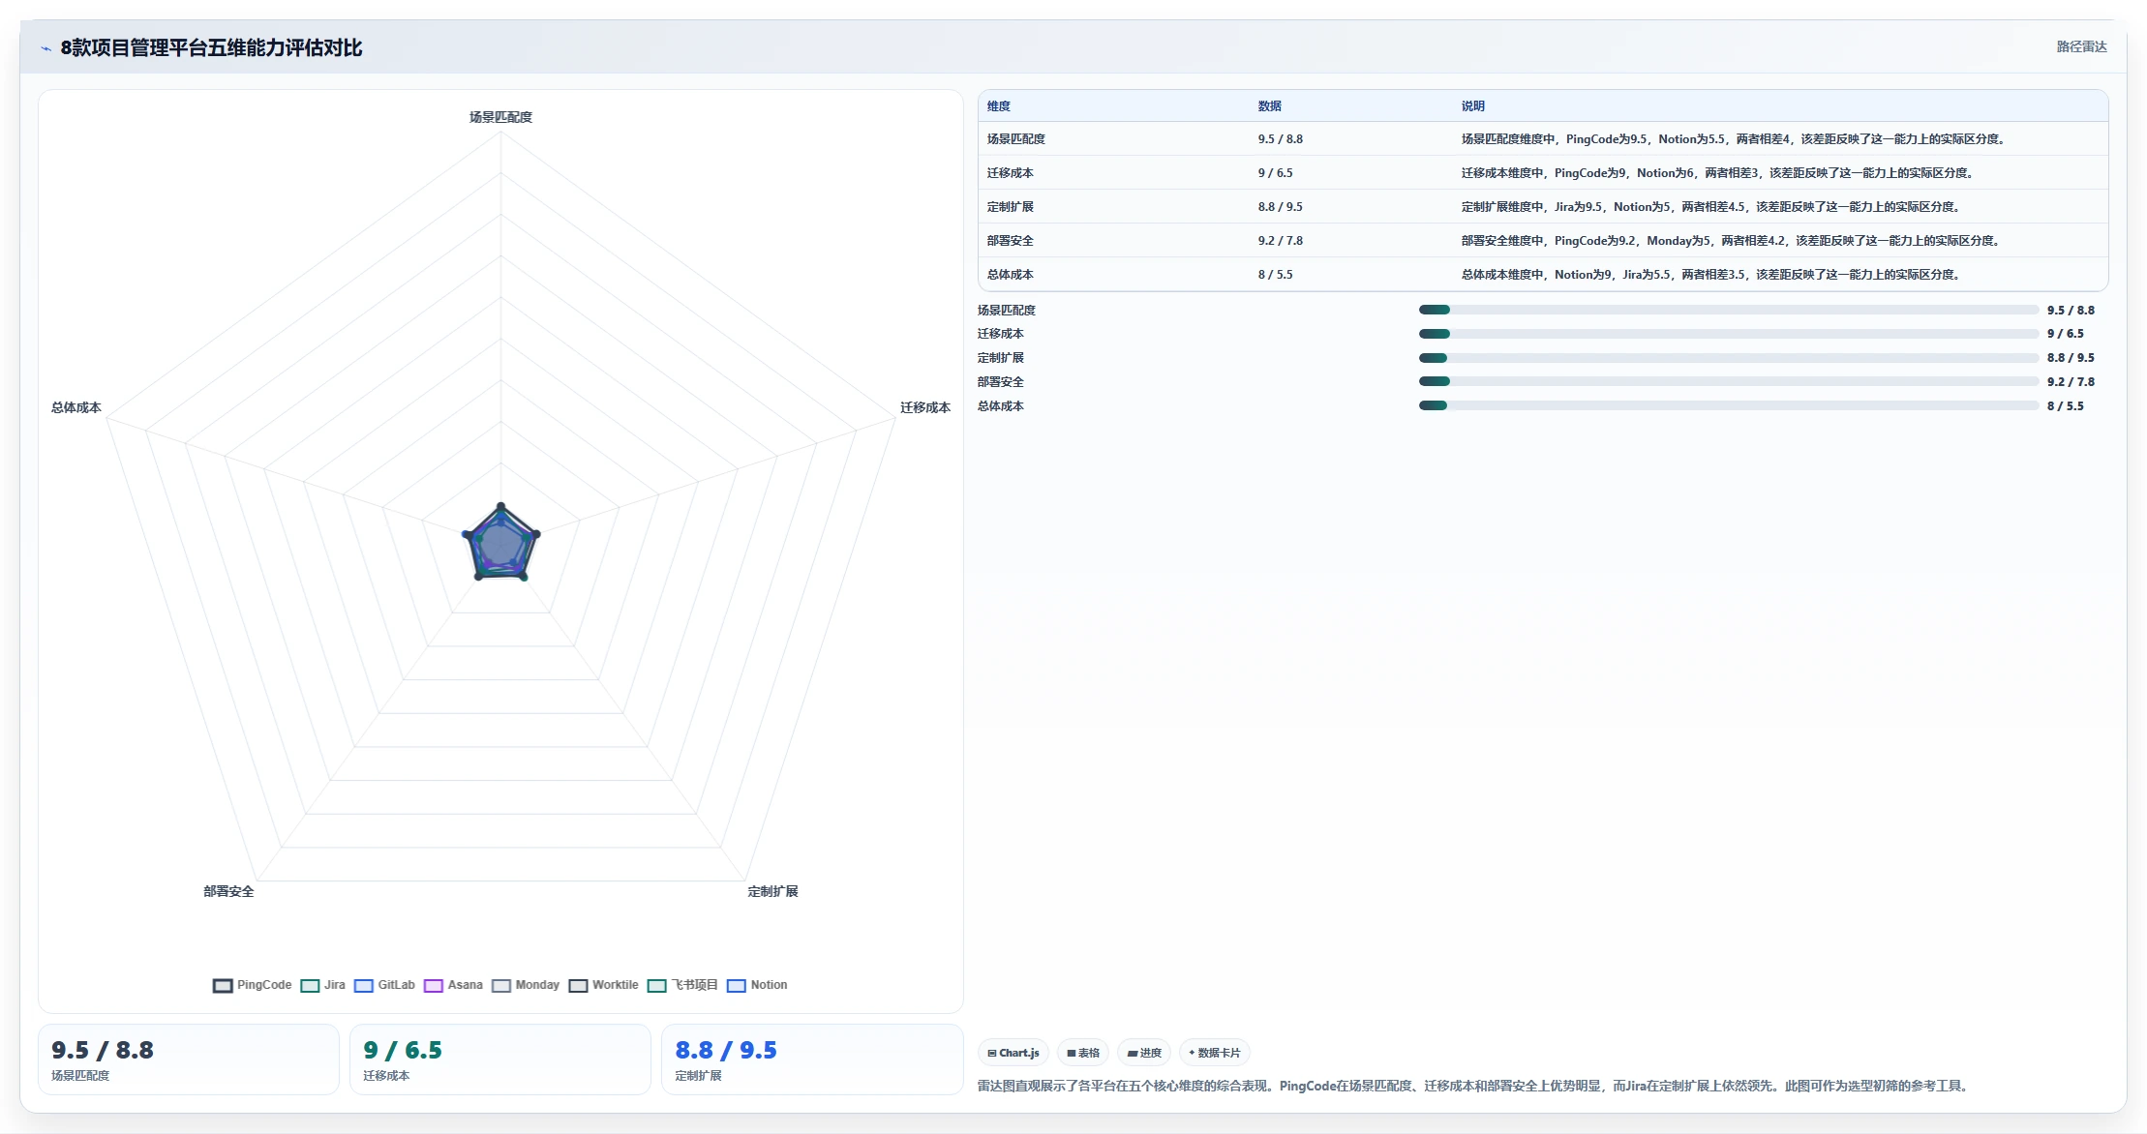Toggle the Asana legend entry
Viewport: 2147px width, 1134px height.
(x=453, y=985)
